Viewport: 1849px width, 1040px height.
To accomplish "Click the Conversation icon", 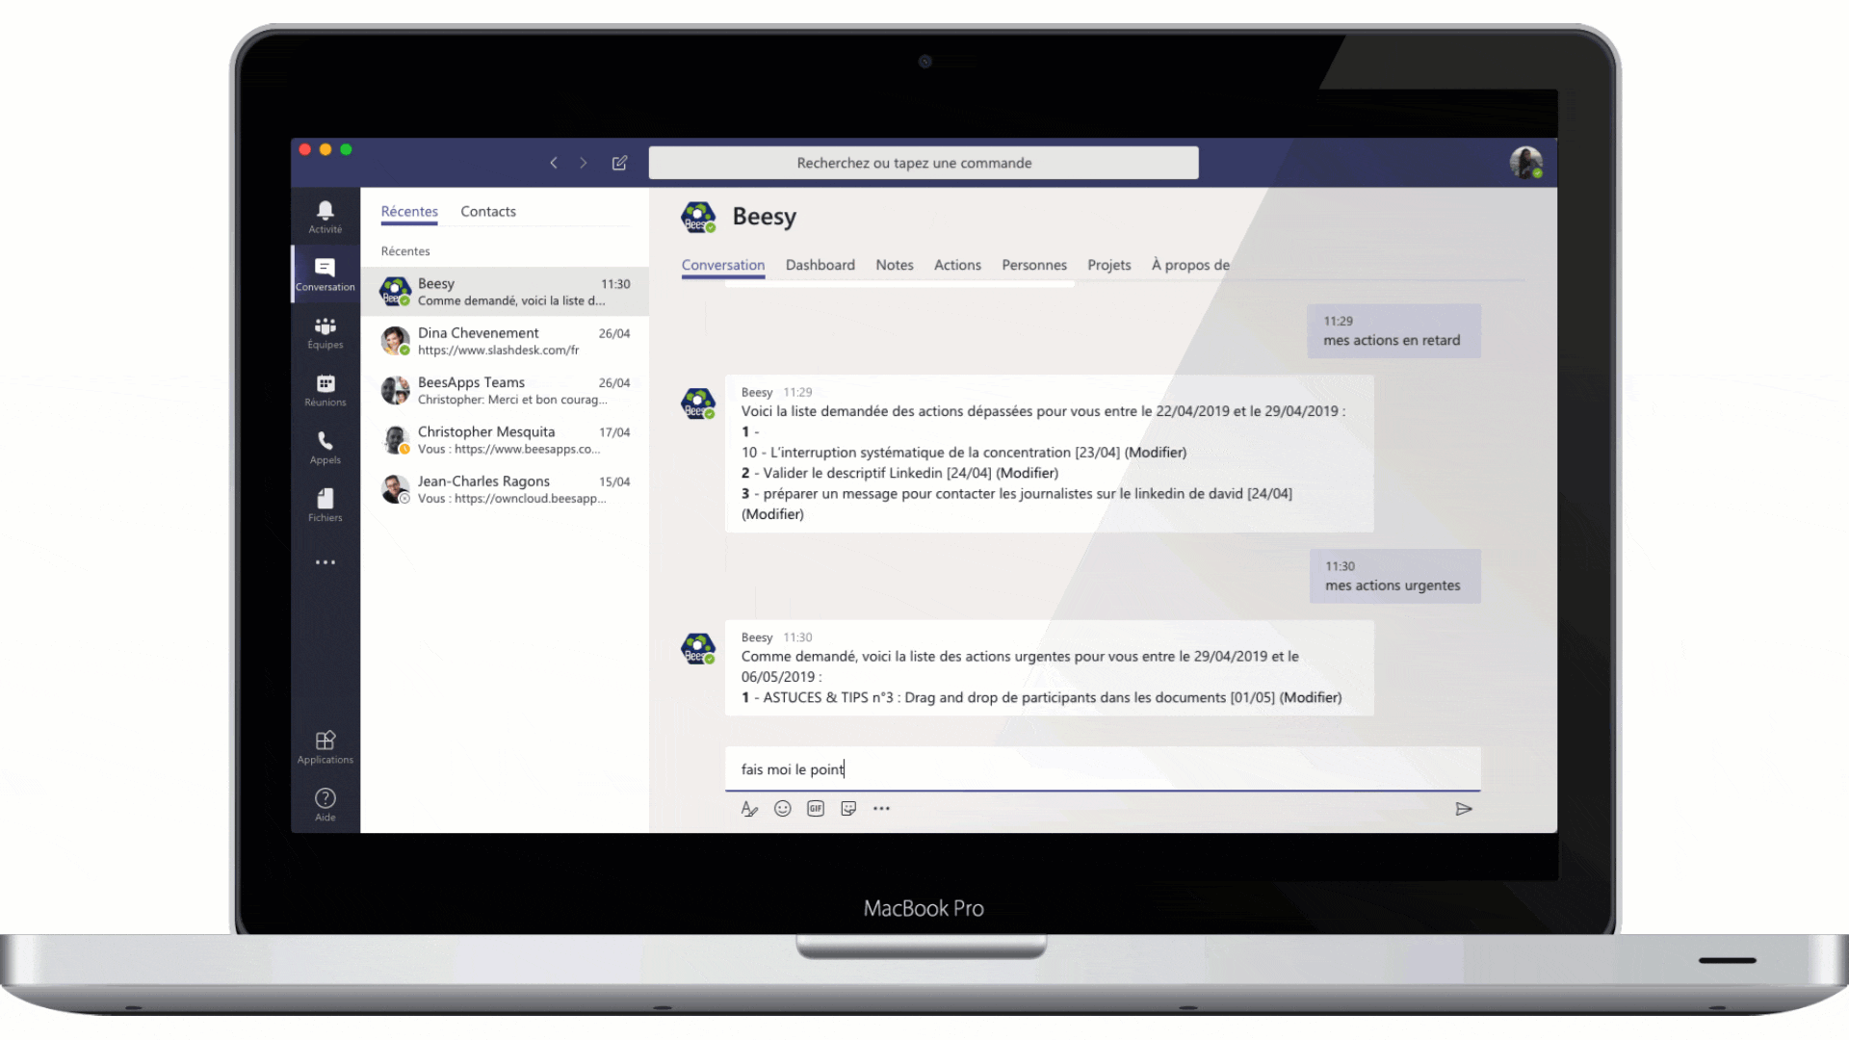I will 326,273.
